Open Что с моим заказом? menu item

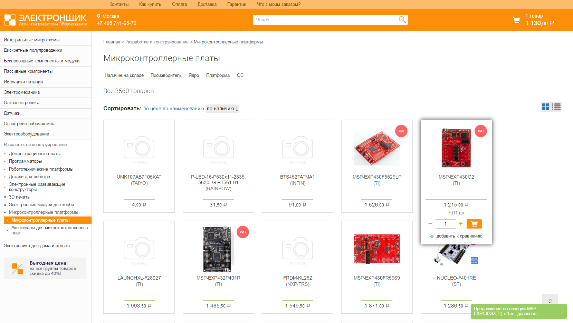[x=279, y=4]
